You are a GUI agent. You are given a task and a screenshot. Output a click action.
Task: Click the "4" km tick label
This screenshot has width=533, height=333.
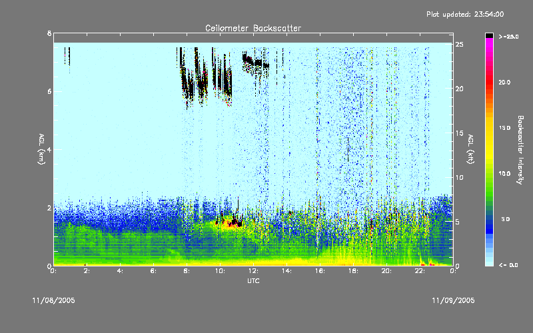(x=49, y=149)
